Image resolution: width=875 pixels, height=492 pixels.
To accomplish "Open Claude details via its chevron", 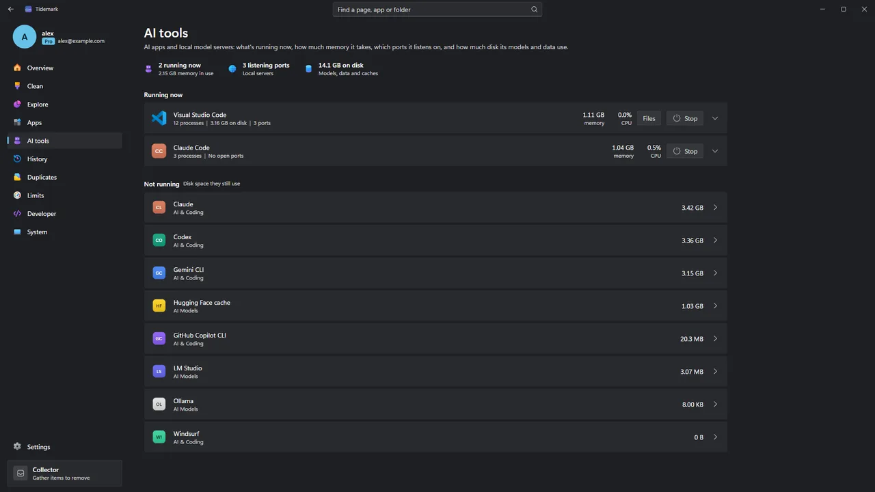I will (x=715, y=208).
